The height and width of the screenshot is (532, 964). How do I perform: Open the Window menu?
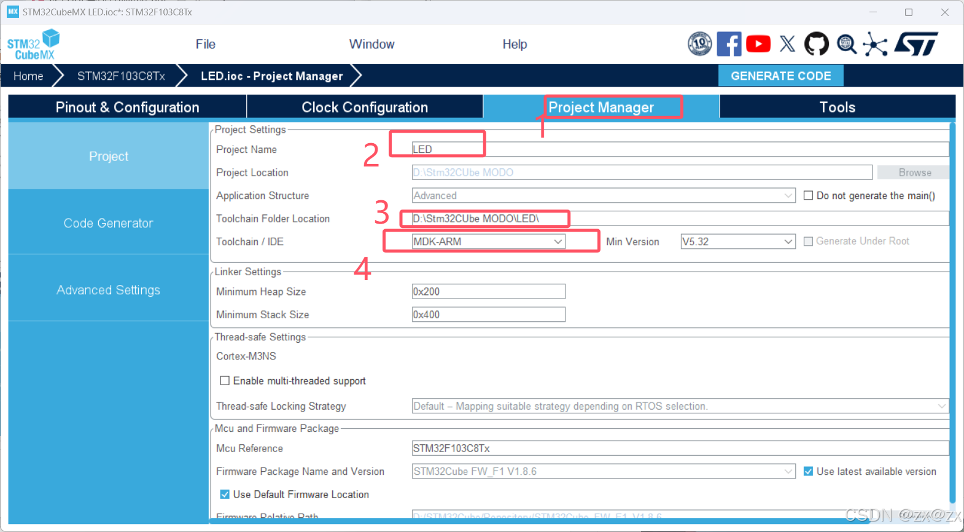(x=371, y=44)
